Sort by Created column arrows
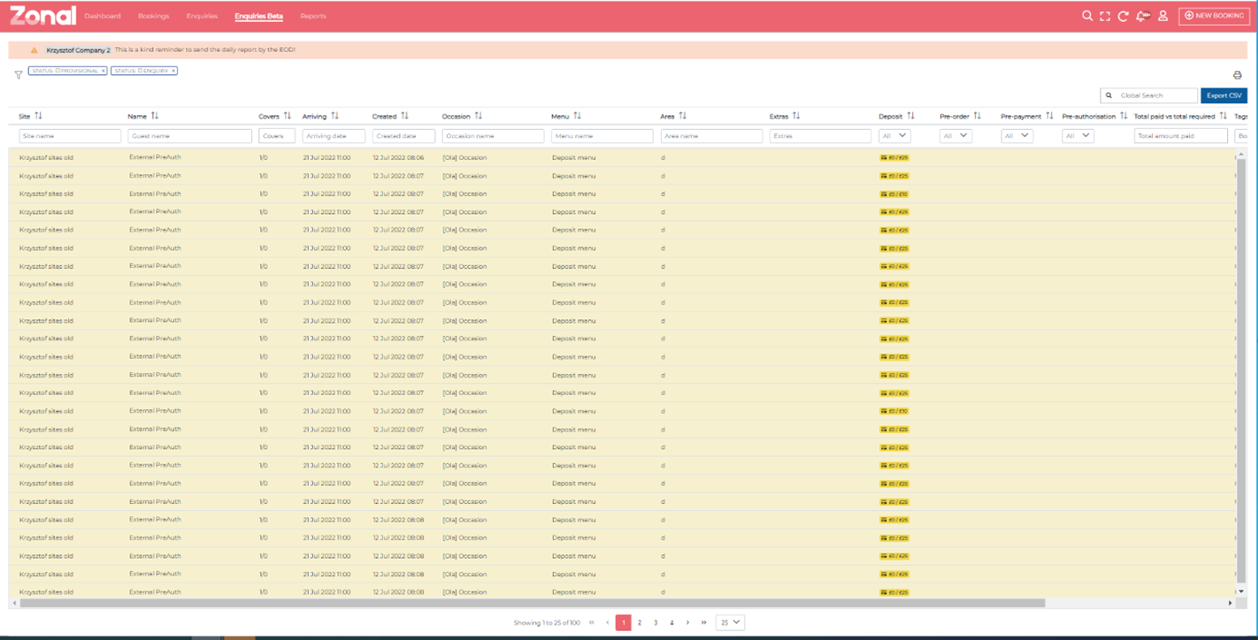Image resolution: width=1258 pixels, height=640 pixels. 404,116
